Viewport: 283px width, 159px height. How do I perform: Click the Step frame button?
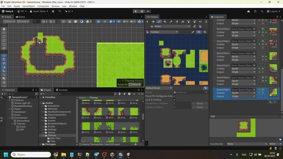148,11
